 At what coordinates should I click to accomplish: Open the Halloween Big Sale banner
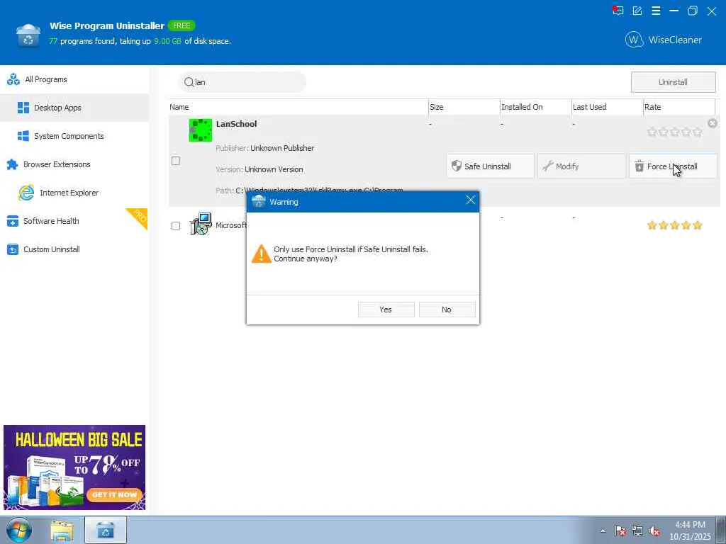(74, 467)
